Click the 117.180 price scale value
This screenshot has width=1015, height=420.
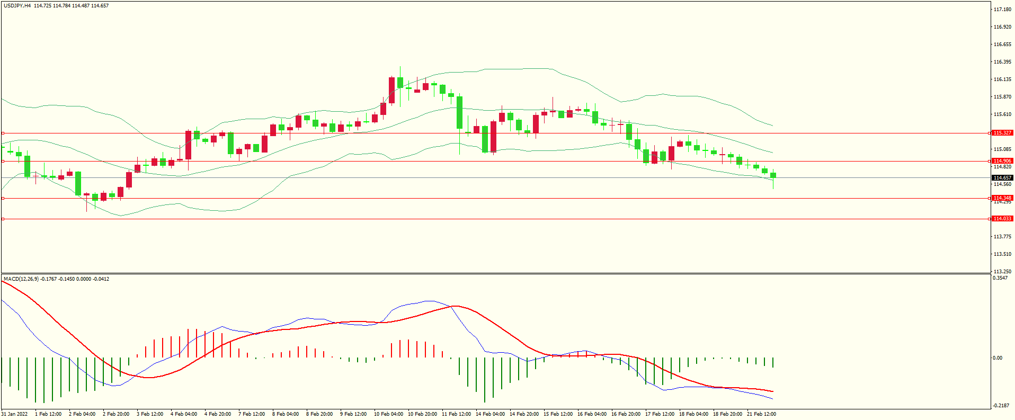point(1002,10)
